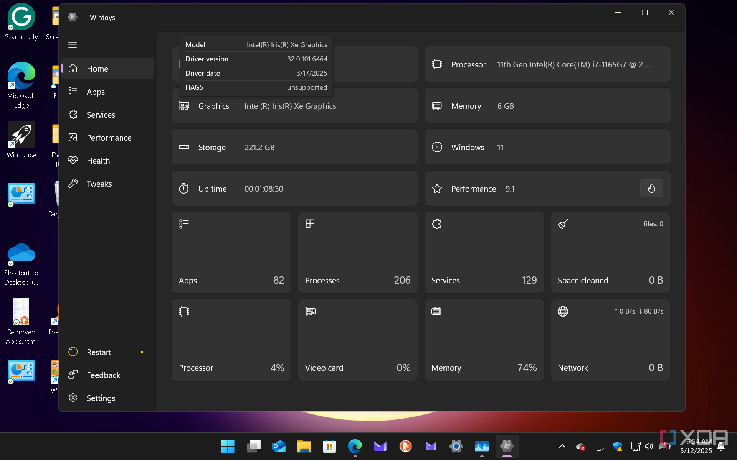Click the Windows disc icon
The width and height of the screenshot is (737, 460).
pyautogui.click(x=437, y=147)
